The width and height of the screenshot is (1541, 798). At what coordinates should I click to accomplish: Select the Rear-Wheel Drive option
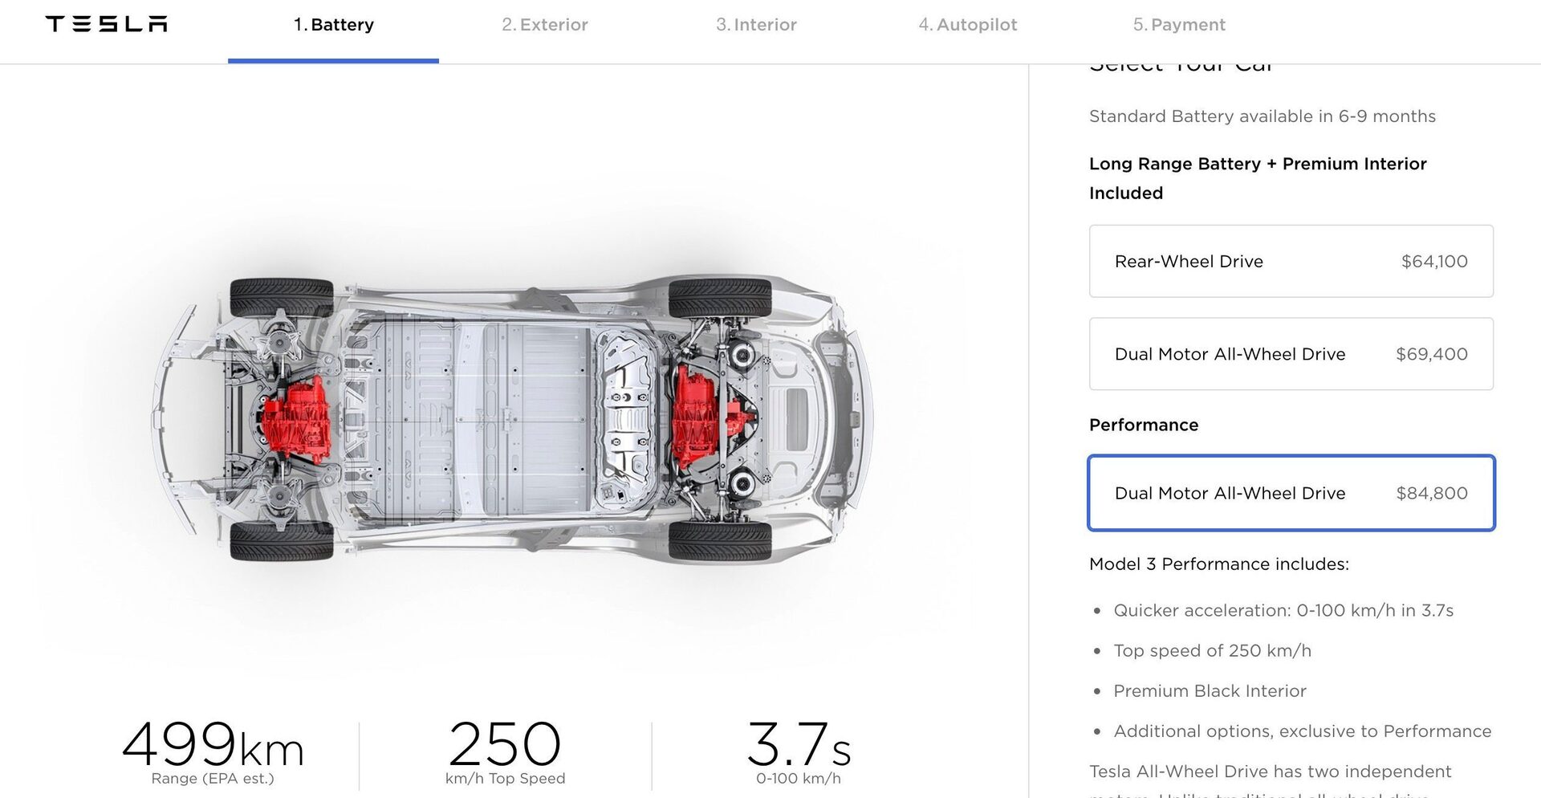(x=1291, y=261)
